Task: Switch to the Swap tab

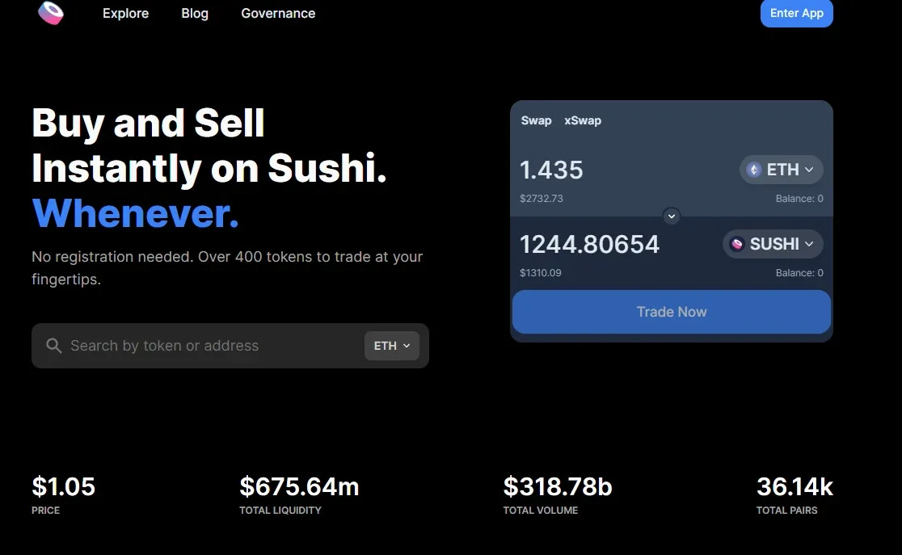Action: click(536, 120)
